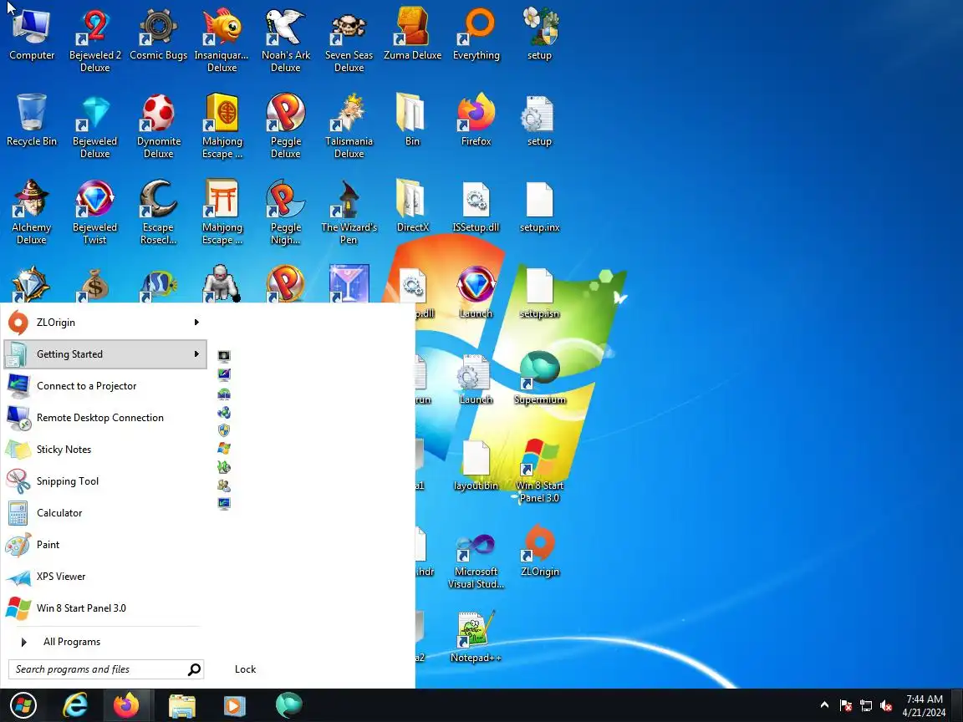Image resolution: width=963 pixels, height=722 pixels.
Task: Select the Everything search shortcut
Action: coord(476,34)
